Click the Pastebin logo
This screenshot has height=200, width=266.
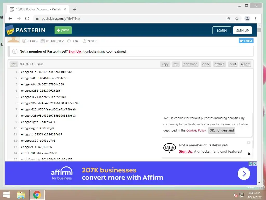(x=26, y=30)
